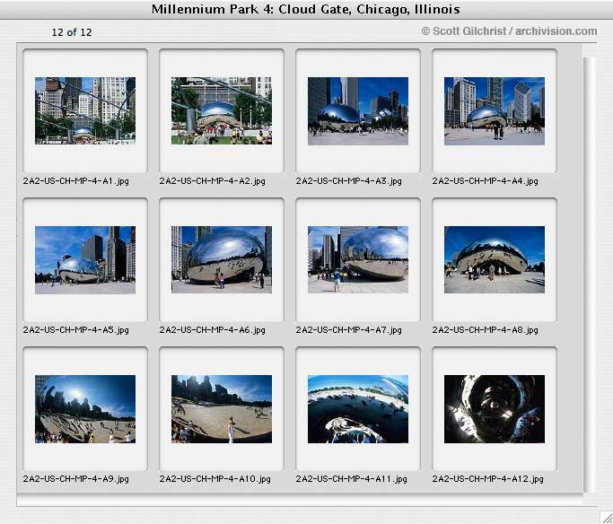Click the label 2A2-US-CH-MP-4-A12.jpg

[x=488, y=478]
